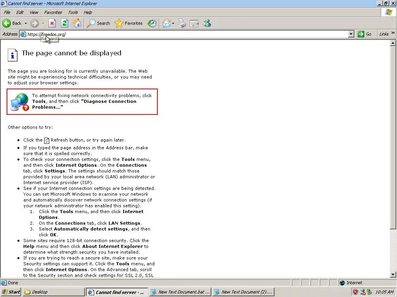
Task: Click the Forward arrow button
Action: [35, 23]
